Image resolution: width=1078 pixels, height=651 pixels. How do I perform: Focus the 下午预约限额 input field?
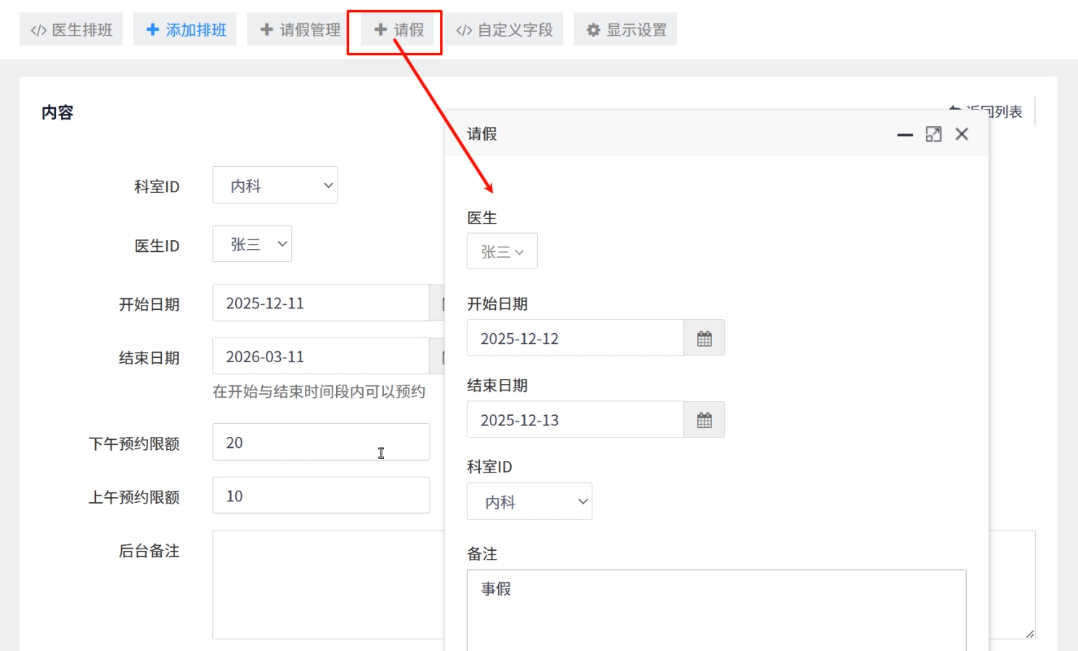pyautogui.click(x=320, y=443)
